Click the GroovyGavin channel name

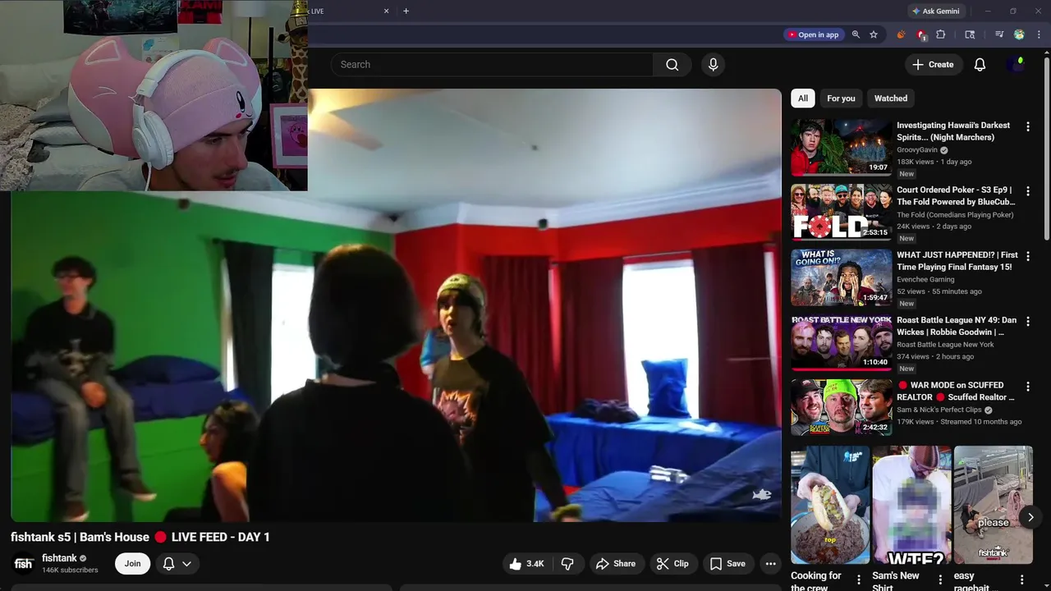(x=917, y=150)
